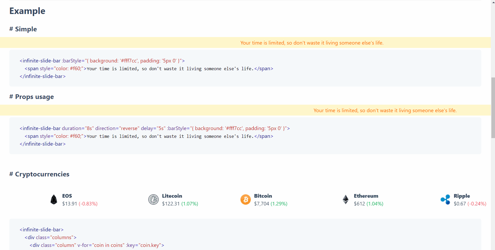Select the Bitcoin logo icon

pos(245,199)
